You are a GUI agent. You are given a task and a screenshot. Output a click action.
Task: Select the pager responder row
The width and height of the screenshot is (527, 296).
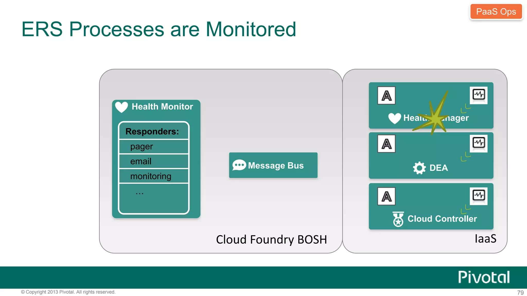coord(154,147)
